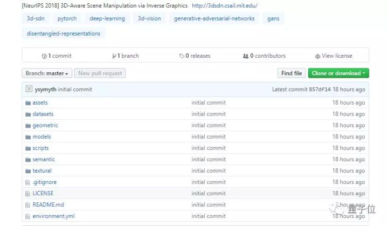This screenshot has height=226, width=388.
Task: Open the README.md file
Action: [x=48, y=205]
